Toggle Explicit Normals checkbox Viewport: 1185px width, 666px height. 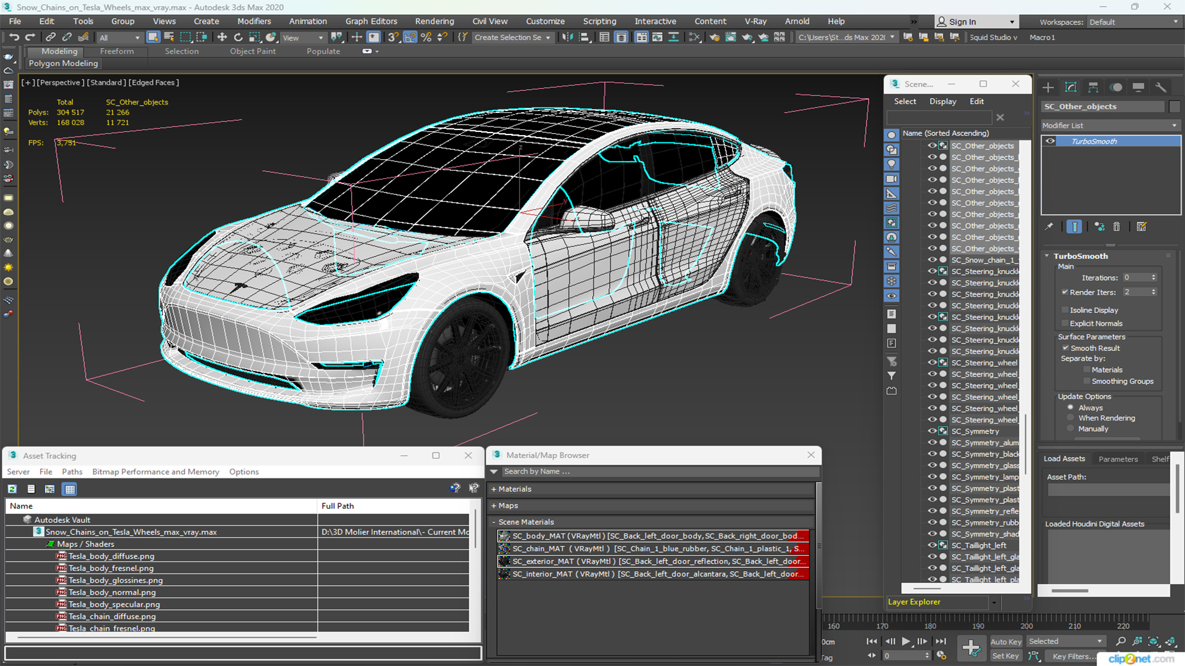[x=1064, y=323]
